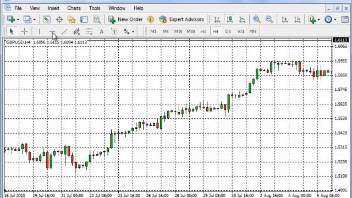The width and height of the screenshot is (352, 198).
Task: Click the Indicators list icon
Action: tap(312, 20)
